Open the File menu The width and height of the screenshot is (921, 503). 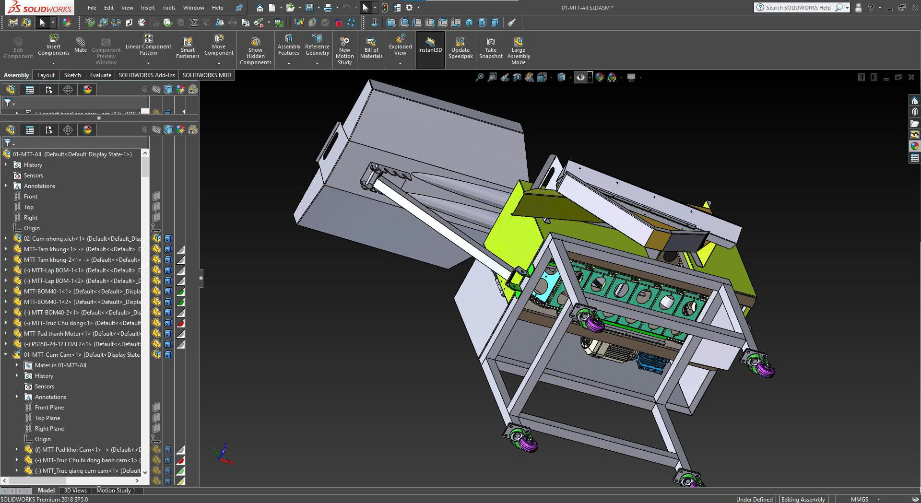[92, 8]
